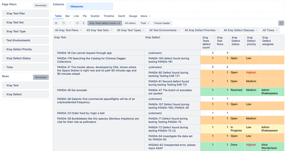The height and width of the screenshot is (151, 286).
Task: Toggle Nonempty for Rows
Action: [x=41, y=77]
